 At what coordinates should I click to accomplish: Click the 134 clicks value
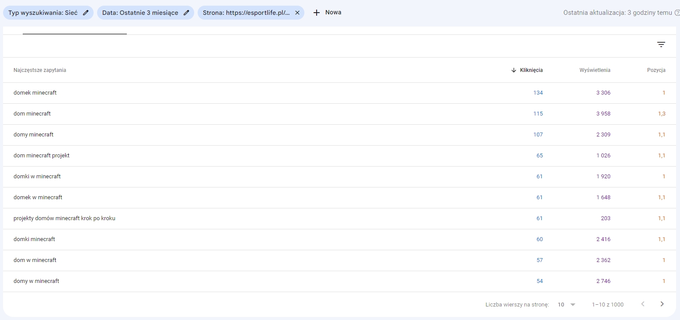point(538,93)
